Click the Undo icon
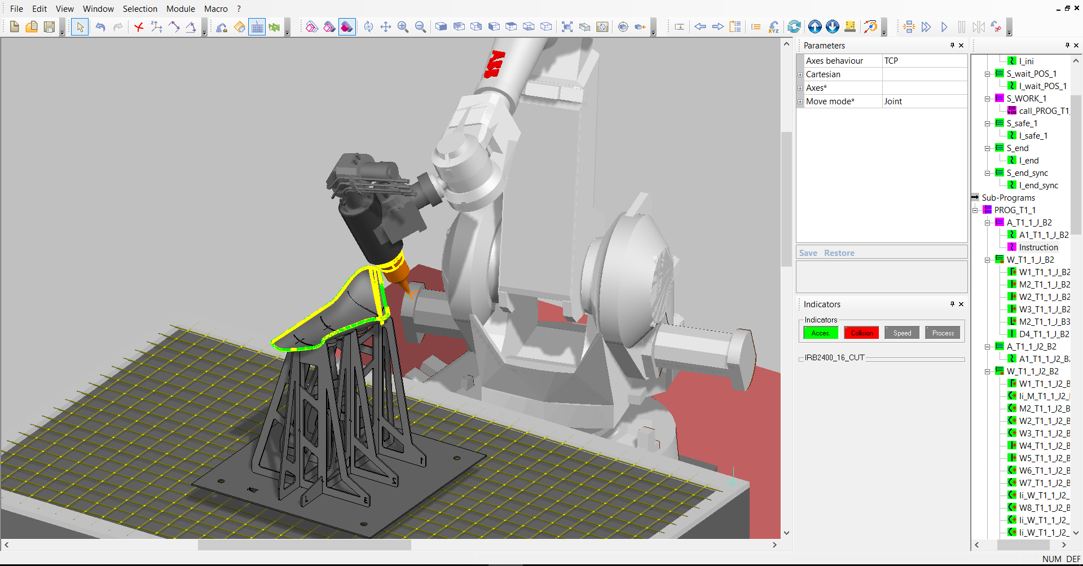This screenshot has width=1083, height=566. tap(100, 26)
